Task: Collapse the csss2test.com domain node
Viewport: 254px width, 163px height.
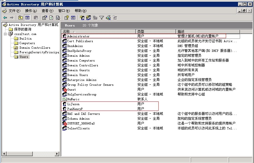Action: pyautogui.click(x=5, y=34)
